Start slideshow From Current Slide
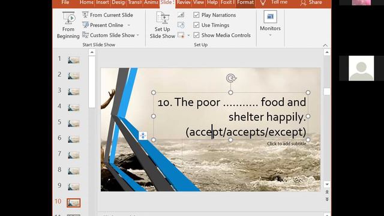The width and height of the screenshot is (384, 216). tap(107, 15)
